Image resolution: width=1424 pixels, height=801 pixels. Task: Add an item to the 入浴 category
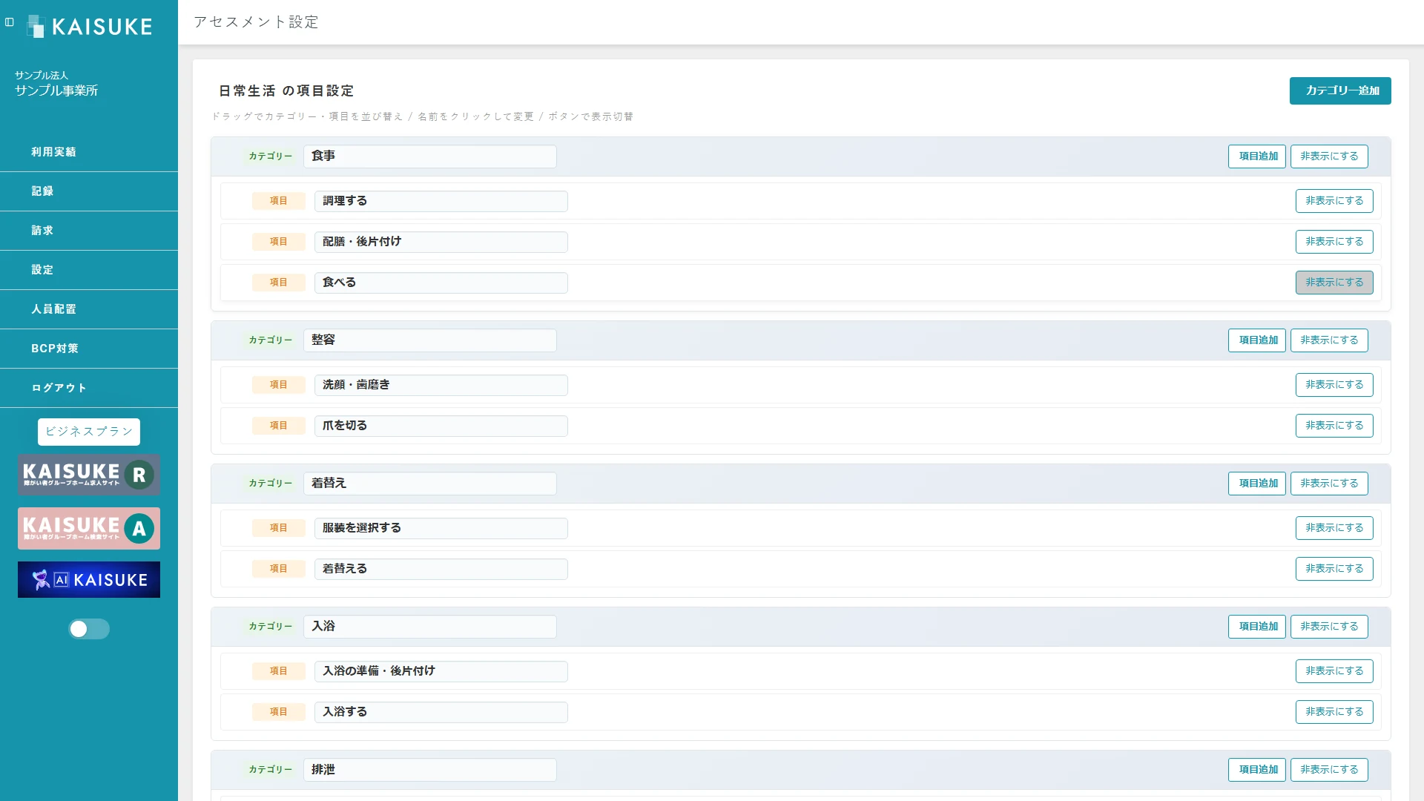pyautogui.click(x=1257, y=627)
